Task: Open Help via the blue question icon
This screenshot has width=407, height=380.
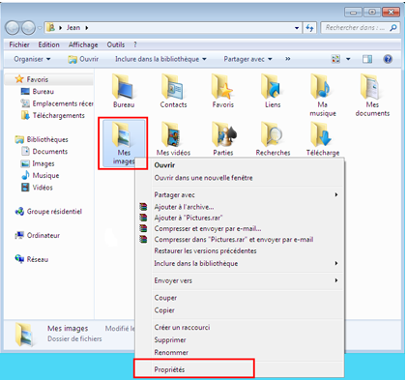Action: click(x=388, y=59)
